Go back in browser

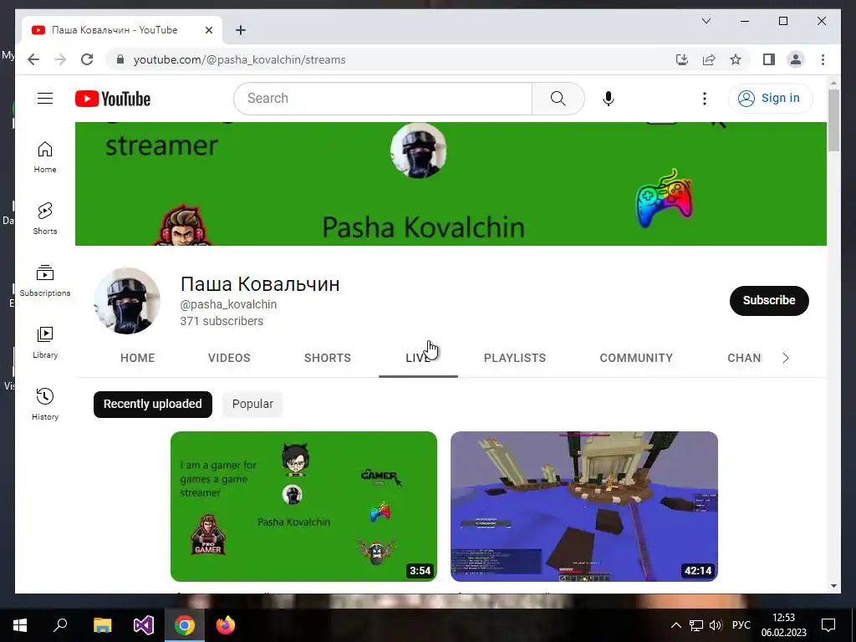point(33,59)
